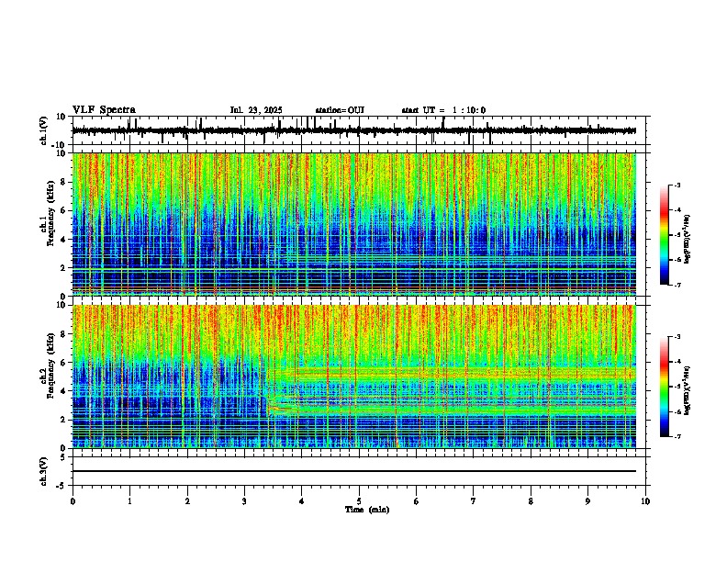Click the "start UT = 1 : 10: 0" text
This screenshot has width=727, height=562.
click(x=443, y=110)
